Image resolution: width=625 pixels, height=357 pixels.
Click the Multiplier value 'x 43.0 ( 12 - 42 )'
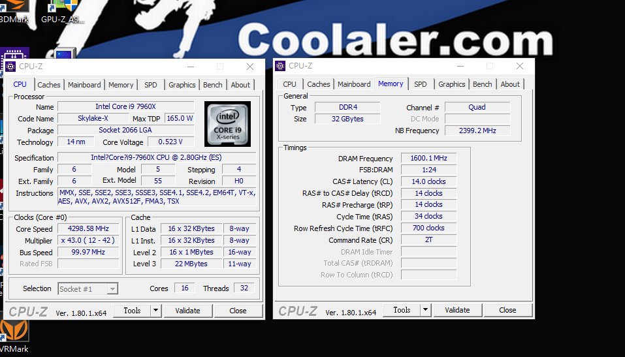[88, 240]
